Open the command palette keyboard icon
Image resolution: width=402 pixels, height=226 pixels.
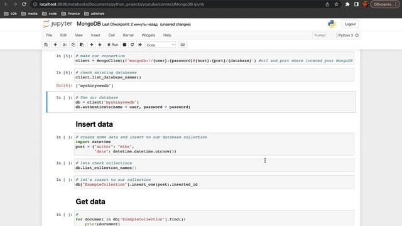click(x=183, y=45)
